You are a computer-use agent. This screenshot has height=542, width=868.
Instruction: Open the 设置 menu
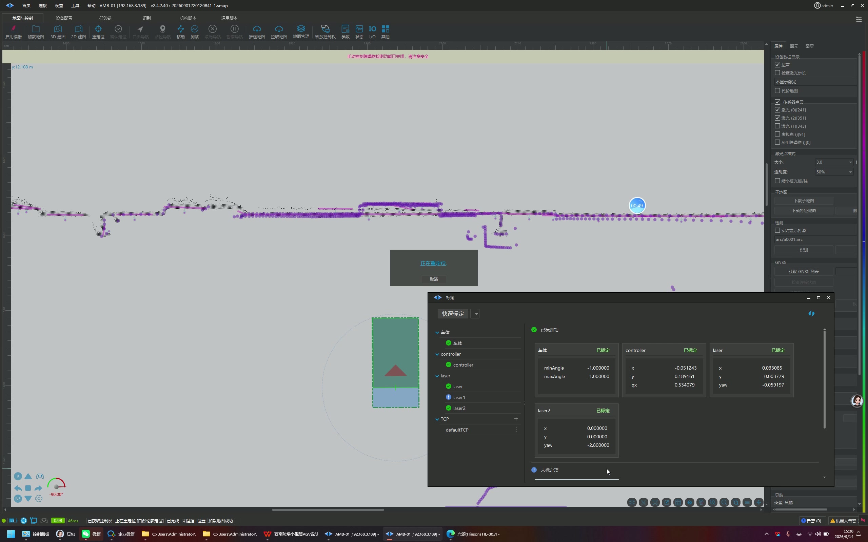(59, 6)
